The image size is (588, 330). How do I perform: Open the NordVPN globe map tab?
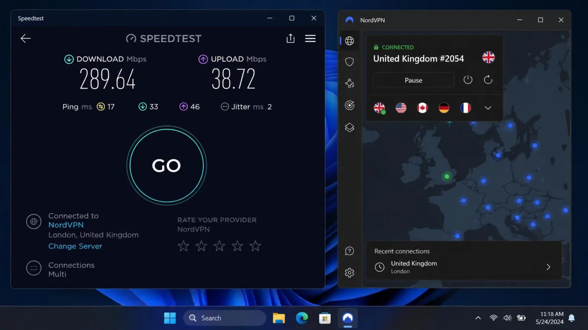[x=349, y=41]
